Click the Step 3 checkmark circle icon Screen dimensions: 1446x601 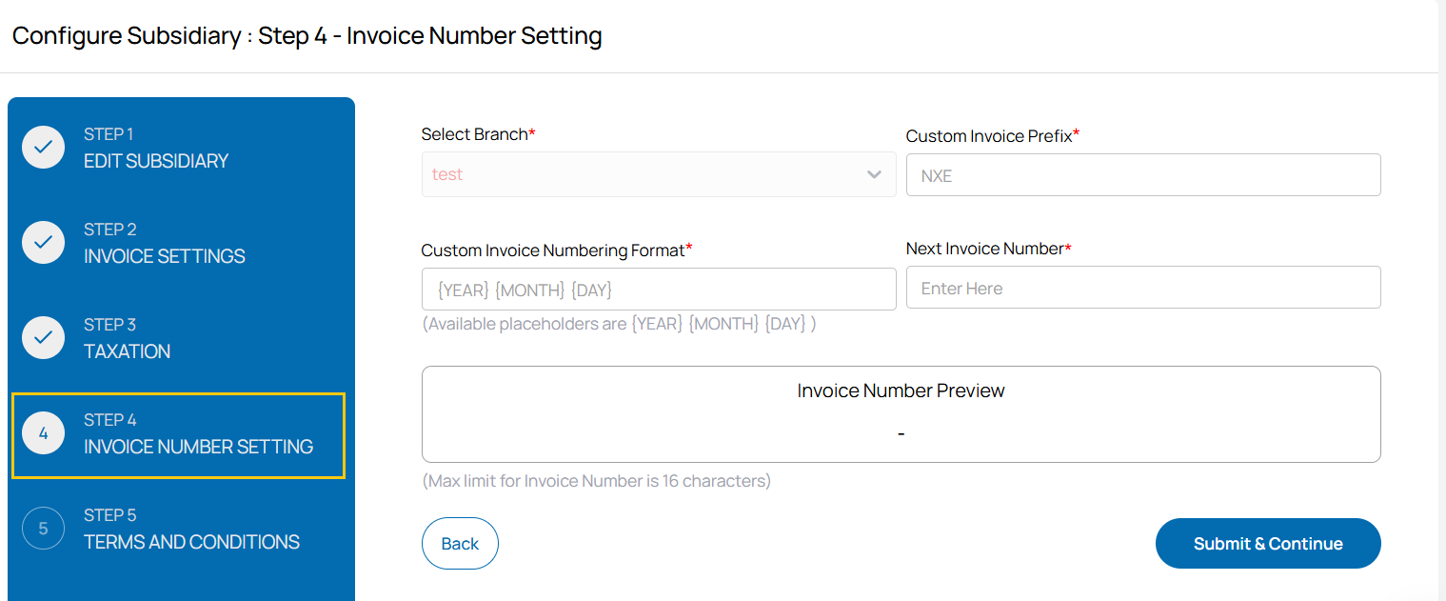[x=43, y=338]
